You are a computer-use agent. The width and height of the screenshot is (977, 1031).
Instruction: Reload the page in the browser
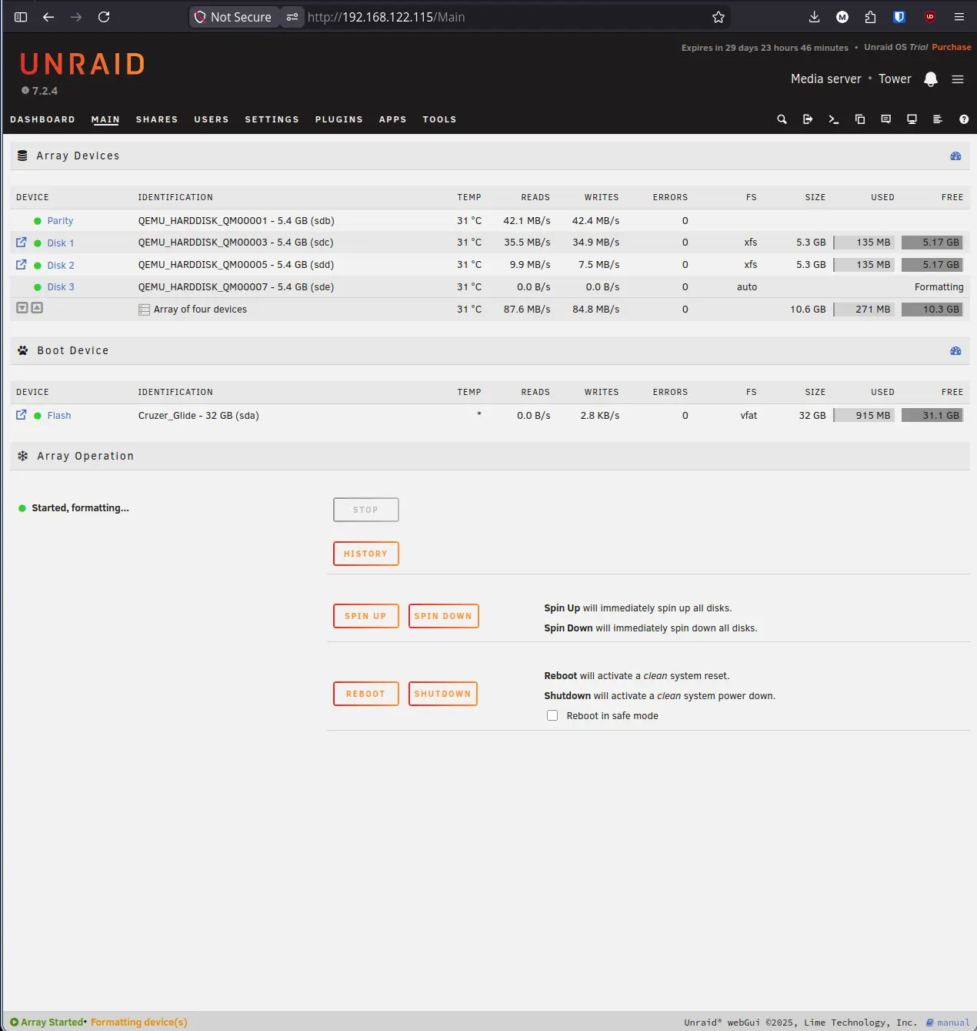click(x=104, y=17)
